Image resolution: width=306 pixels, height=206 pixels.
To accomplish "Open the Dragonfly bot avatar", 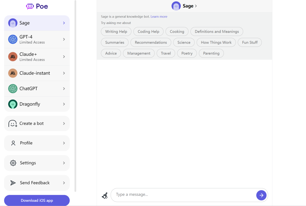I will tap(13, 104).
